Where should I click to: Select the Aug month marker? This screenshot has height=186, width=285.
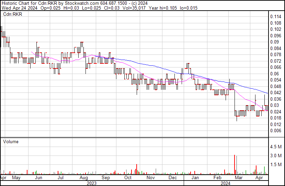(83, 178)
